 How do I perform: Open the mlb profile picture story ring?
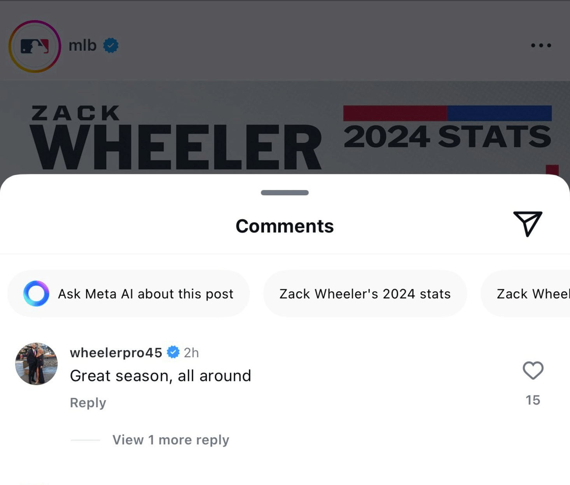pyautogui.click(x=35, y=46)
